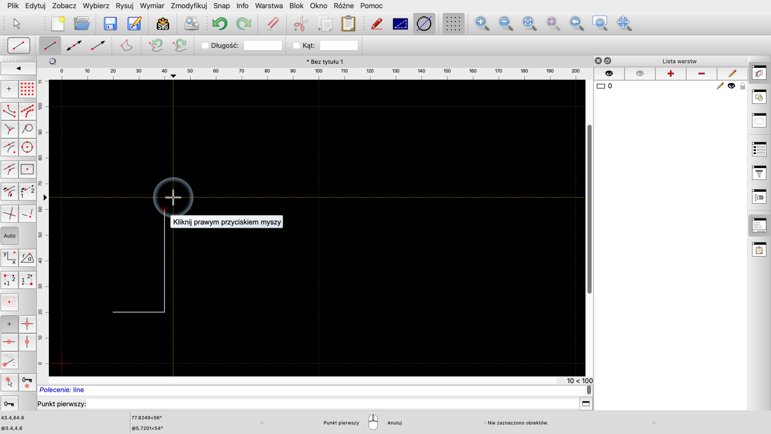The image size is (771, 434).
Task: Click the layer 0 color swatch
Action: point(600,86)
